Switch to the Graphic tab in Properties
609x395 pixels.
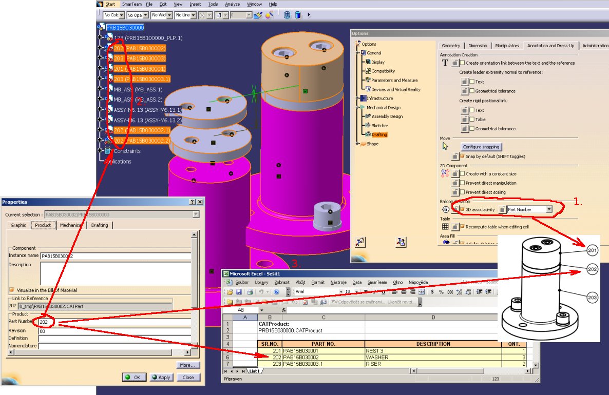(x=18, y=225)
